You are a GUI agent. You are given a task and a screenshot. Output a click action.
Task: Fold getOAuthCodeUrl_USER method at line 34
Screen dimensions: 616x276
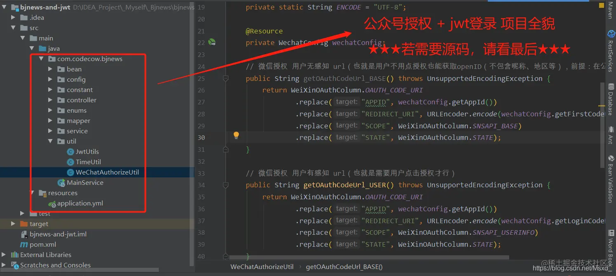[226, 185]
